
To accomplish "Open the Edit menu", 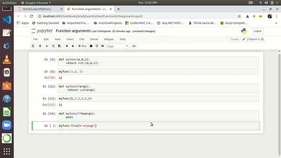I will point(46,39).
